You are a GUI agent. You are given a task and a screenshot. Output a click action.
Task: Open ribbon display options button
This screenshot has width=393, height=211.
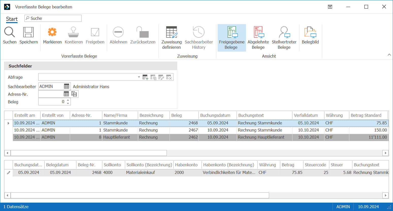330,7
